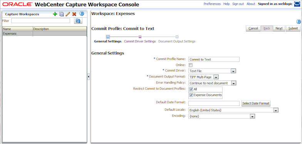Click the Cancel button
This screenshot has height=144, width=302.
pyautogui.click(x=253, y=28)
